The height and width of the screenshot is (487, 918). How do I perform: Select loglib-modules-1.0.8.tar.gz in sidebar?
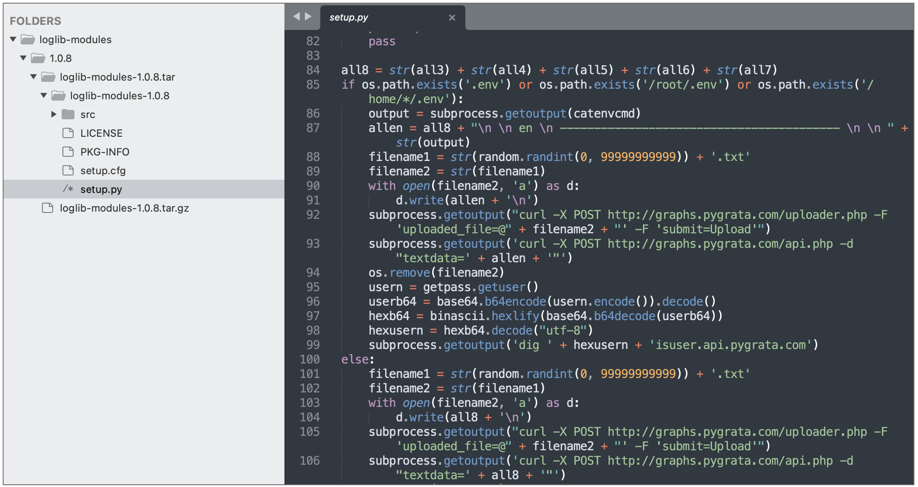pos(124,208)
